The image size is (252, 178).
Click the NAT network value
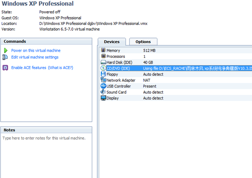tap(147, 80)
